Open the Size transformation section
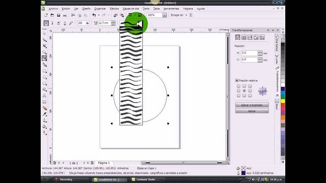326x183 pixels. click(256, 37)
